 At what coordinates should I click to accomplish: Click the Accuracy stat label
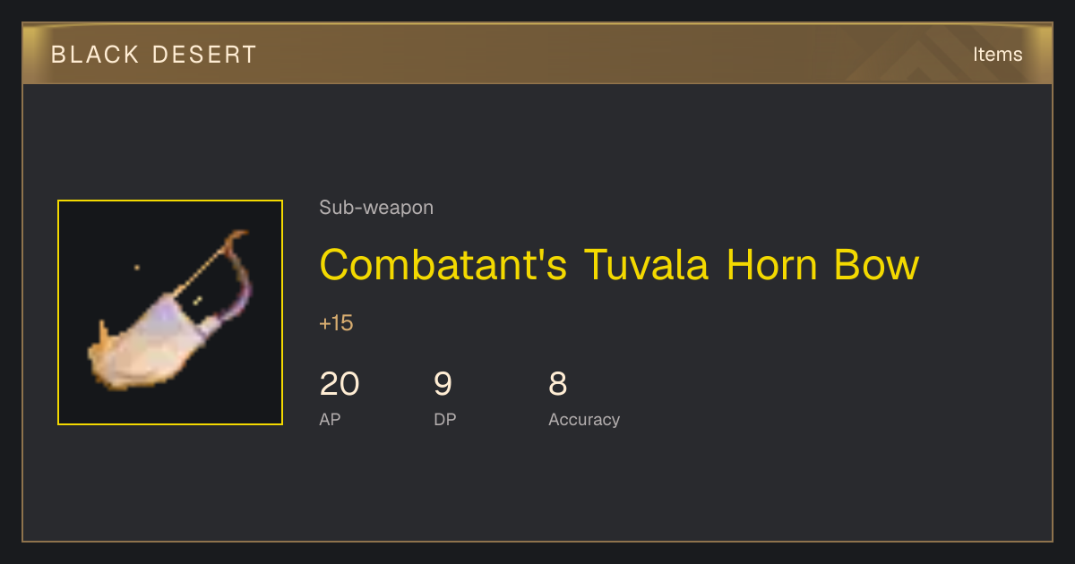584,419
